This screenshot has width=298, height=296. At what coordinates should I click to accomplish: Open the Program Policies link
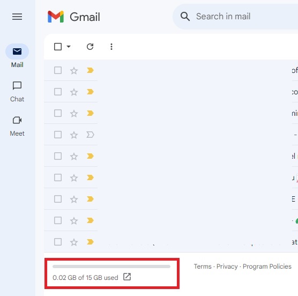coord(267,267)
